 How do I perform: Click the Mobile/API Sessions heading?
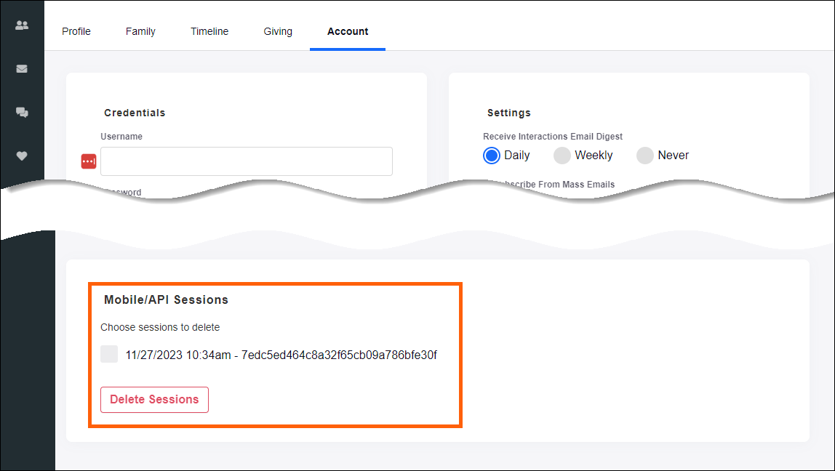166,299
